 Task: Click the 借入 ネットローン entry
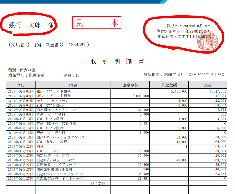[x=52, y=100]
